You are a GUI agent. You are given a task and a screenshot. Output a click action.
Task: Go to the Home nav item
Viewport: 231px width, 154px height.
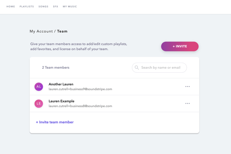[11, 7]
